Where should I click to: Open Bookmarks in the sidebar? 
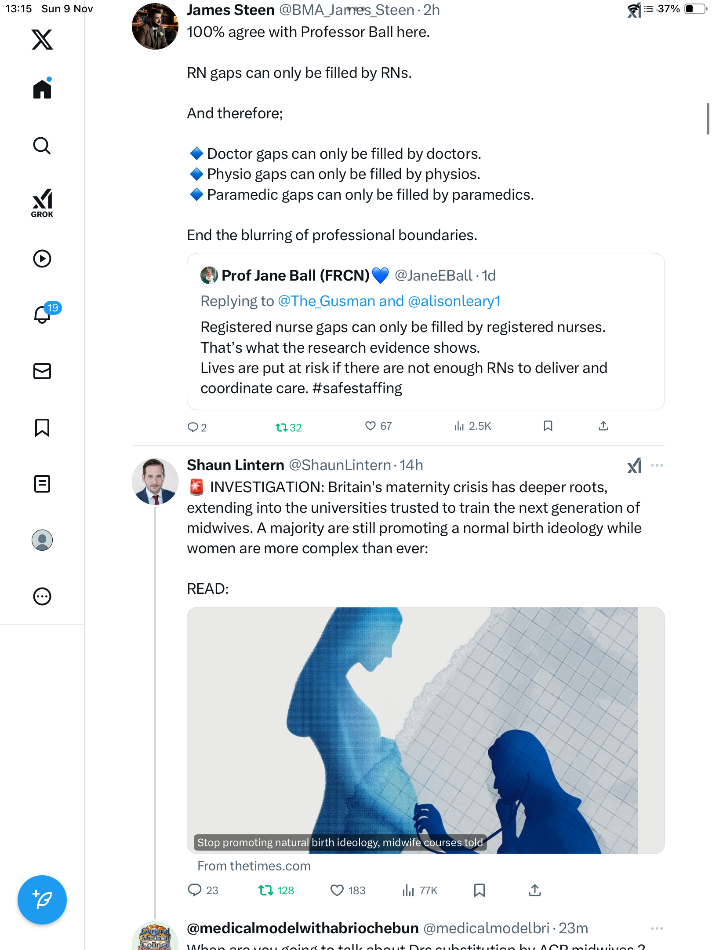tap(42, 427)
